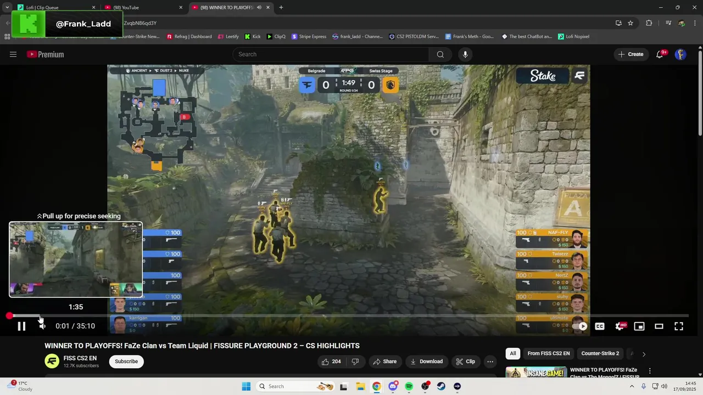The width and height of the screenshot is (703, 395).
Task: Open the Refrag | Dashboard bookmark
Action: click(x=188, y=37)
